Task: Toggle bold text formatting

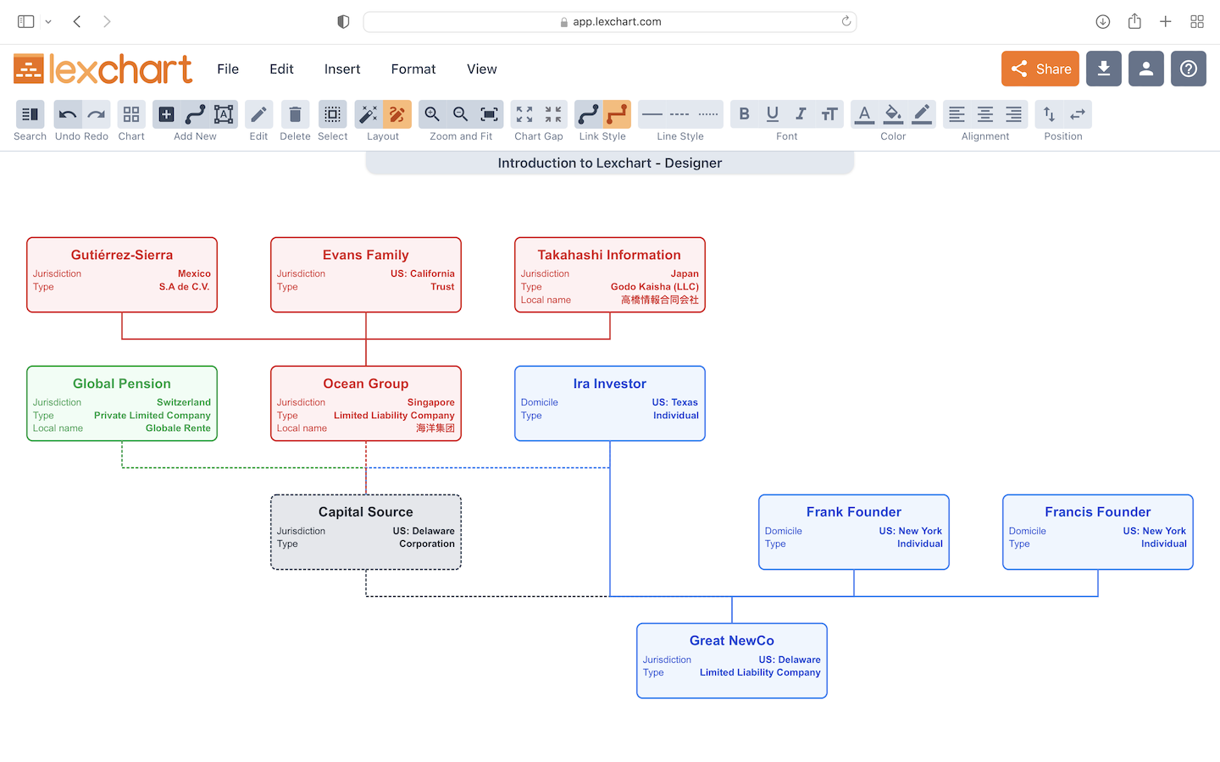Action: (744, 113)
